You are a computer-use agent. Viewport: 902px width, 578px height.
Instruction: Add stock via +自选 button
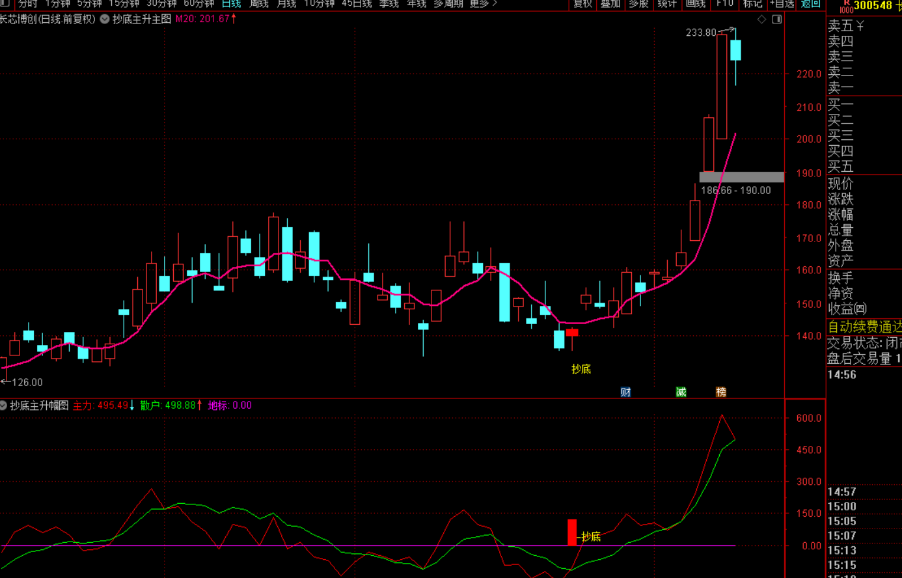click(x=782, y=4)
